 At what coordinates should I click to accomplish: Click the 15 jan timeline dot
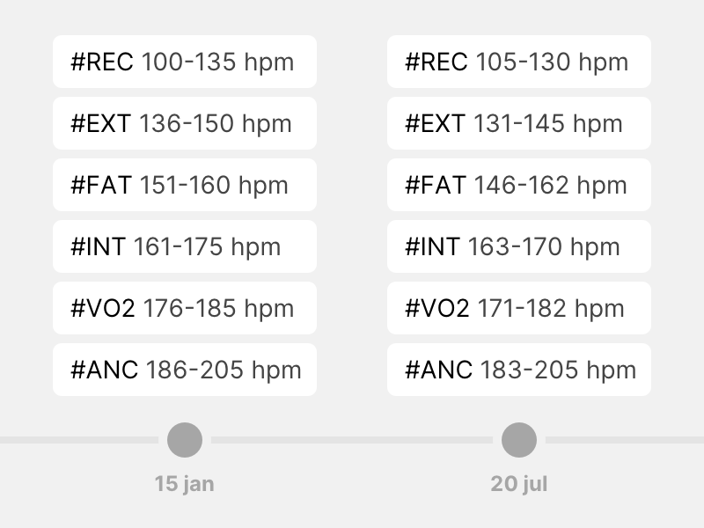pyautogui.click(x=185, y=440)
